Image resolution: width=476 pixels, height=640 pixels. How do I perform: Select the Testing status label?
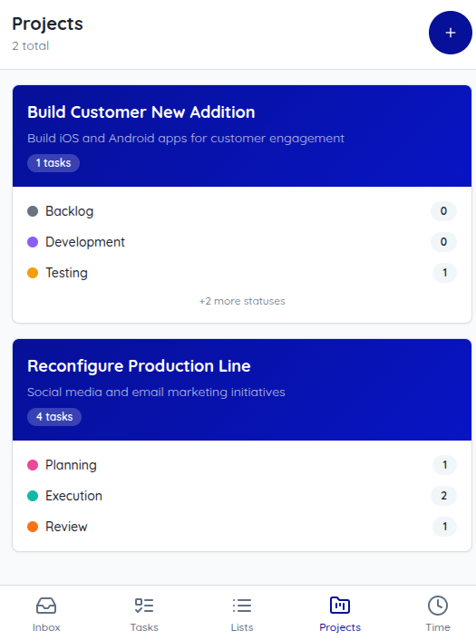click(x=66, y=273)
